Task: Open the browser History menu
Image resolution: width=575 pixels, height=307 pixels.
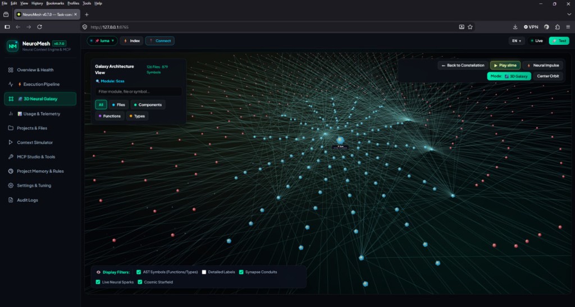Action: (37, 3)
